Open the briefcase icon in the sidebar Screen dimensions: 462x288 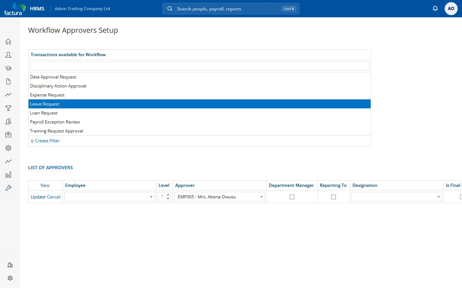click(8, 135)
